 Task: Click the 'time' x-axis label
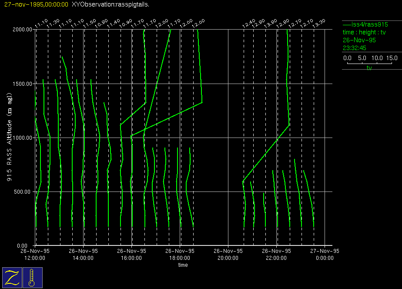(183, 265)
